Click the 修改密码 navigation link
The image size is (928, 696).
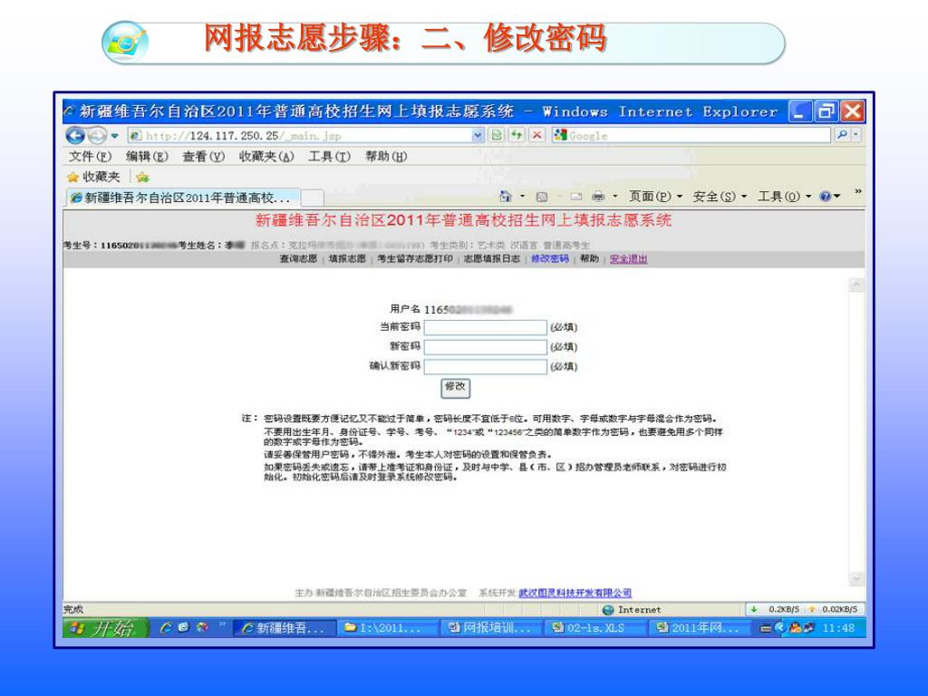coord(550,258)
